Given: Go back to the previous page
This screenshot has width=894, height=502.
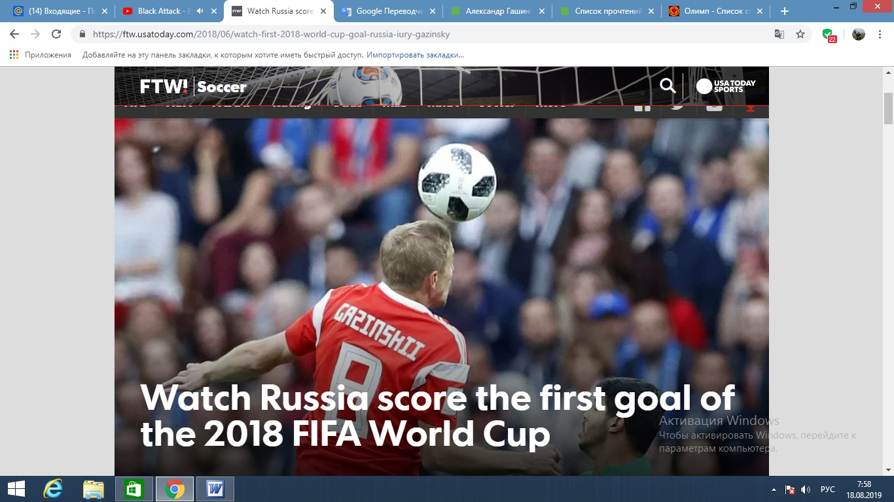Looking at the screenshot, I should point(14,34).
